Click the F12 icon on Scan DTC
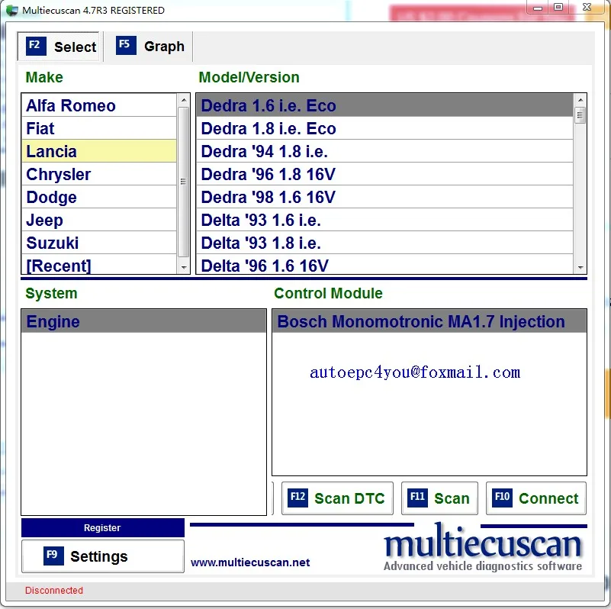 pyautogui.click(x=297, y=498)
